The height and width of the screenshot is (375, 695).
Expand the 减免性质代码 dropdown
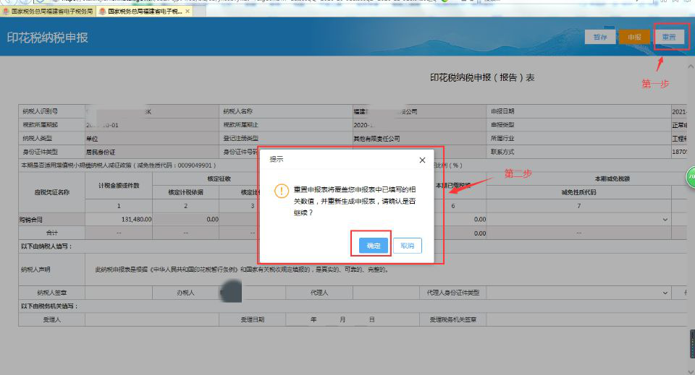click(665, 219)
